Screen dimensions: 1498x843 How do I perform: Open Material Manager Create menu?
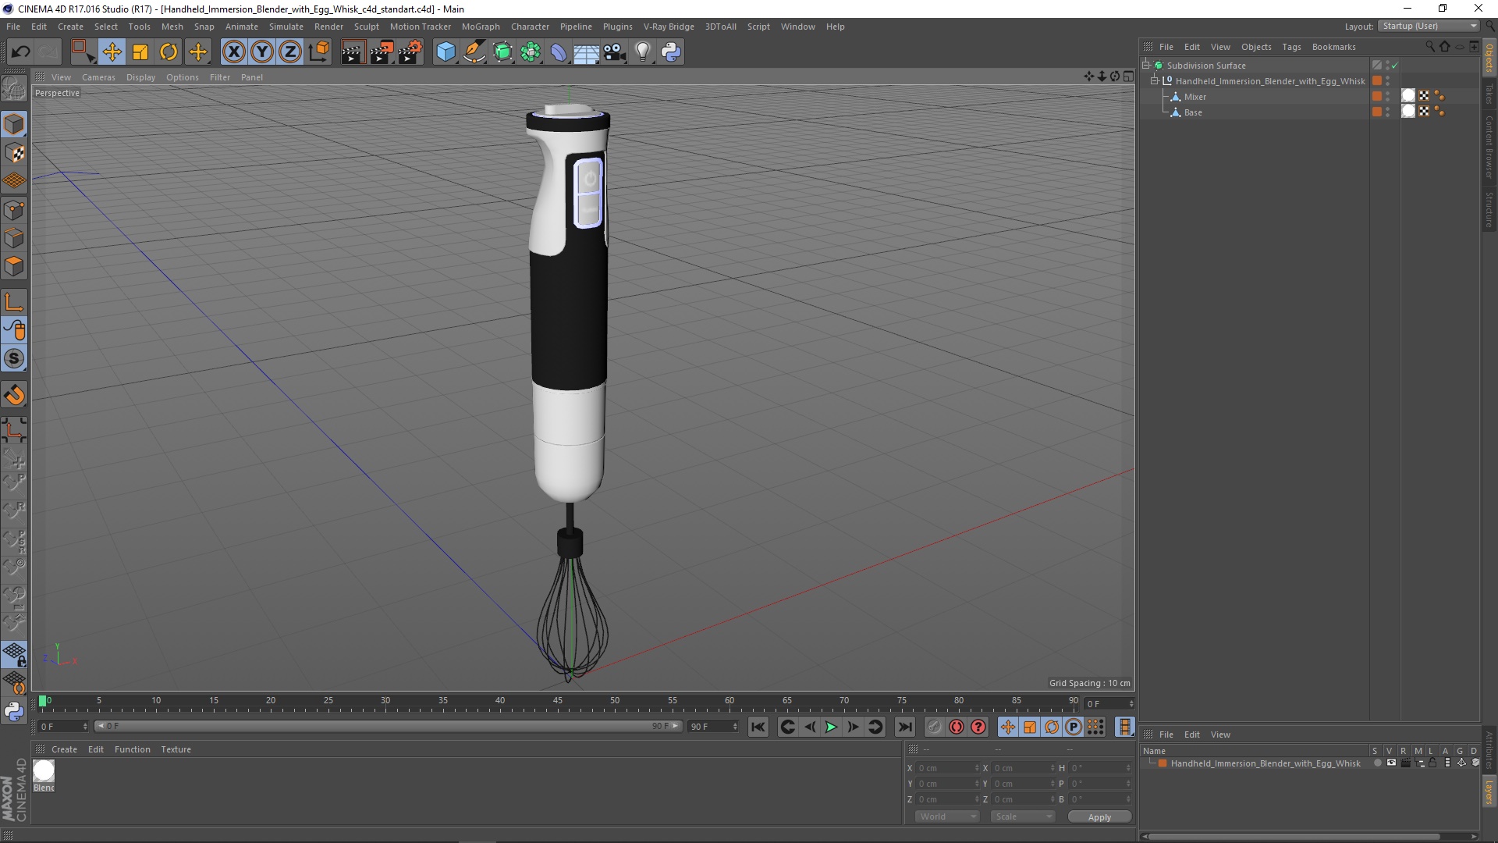click(x=64, y=749)
